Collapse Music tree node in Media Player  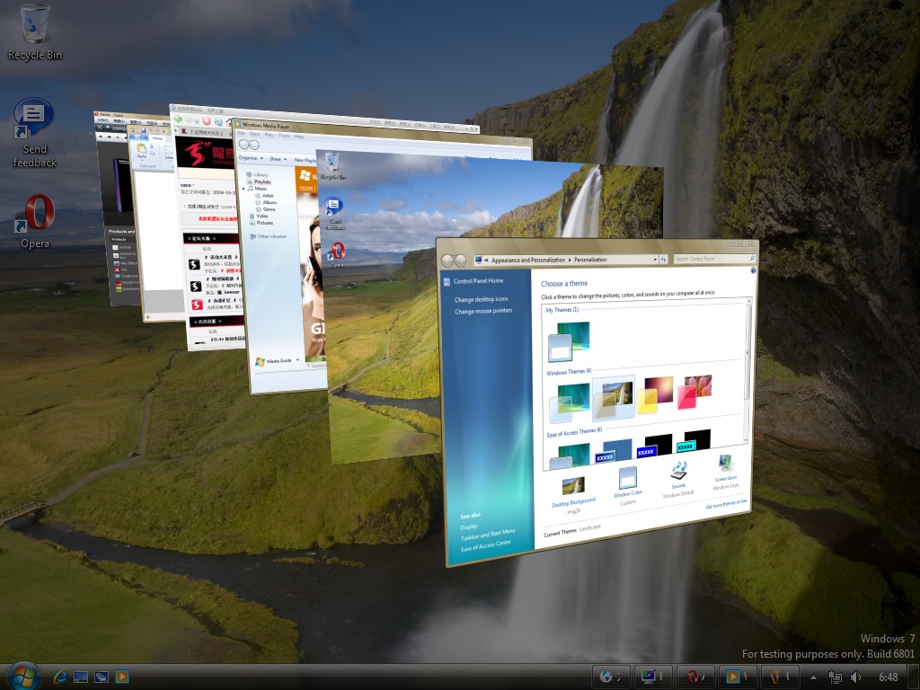(244, 189)
